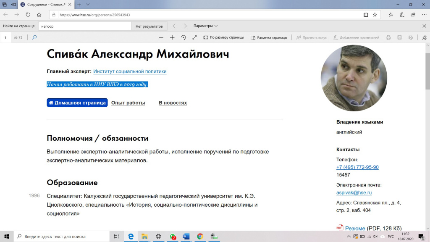Open reading view from address bar
The image size is (430, 242).
(366, 15)
